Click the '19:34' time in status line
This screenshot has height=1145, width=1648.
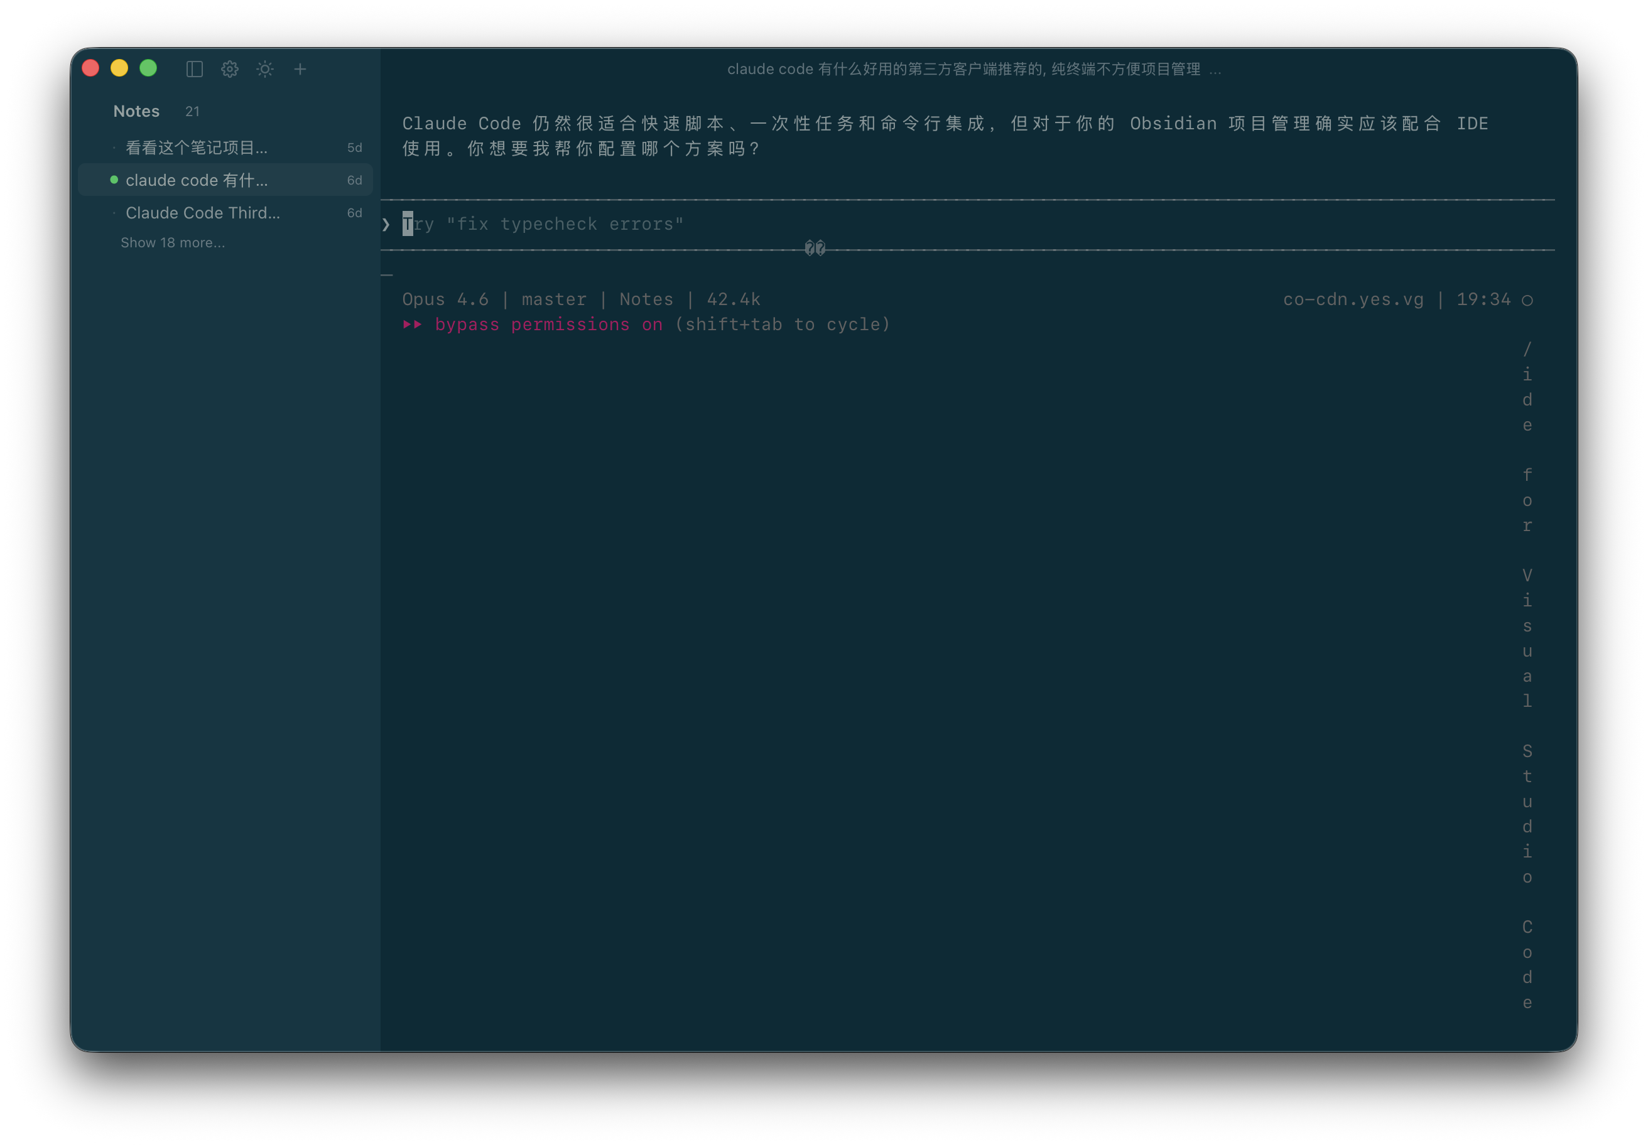click(x=1483, y=299)
